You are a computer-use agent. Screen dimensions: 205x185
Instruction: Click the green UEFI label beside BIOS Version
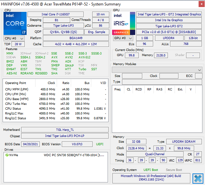coord(100,144)
